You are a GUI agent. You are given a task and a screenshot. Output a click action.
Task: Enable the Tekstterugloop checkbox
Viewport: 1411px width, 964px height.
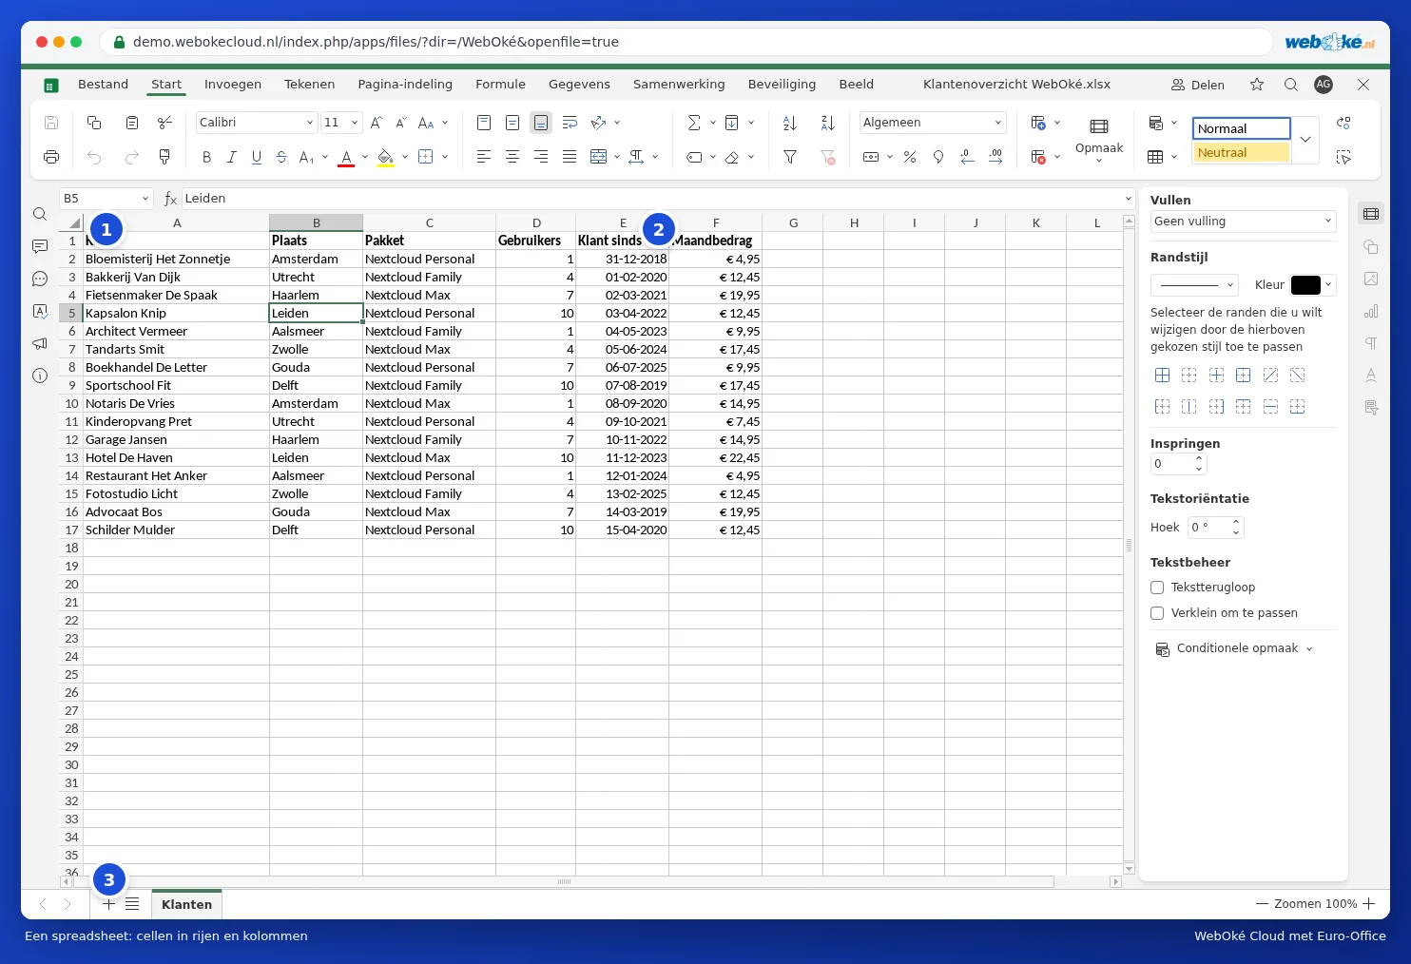click(x=1157, y=588)
